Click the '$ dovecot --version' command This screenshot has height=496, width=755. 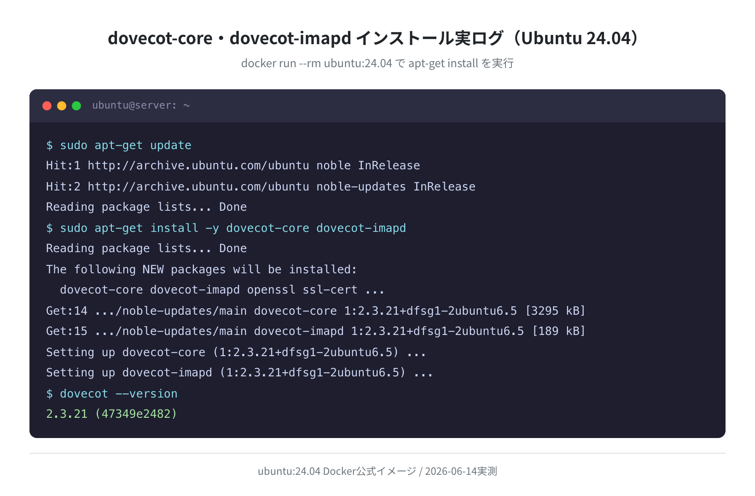coord(112,394)
